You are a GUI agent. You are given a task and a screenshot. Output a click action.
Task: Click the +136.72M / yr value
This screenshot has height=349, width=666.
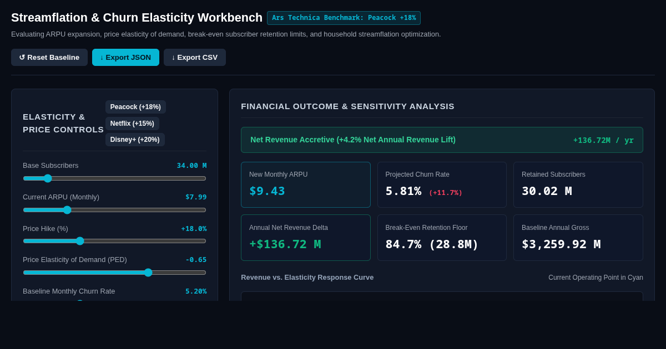pyautogui.click(x=603, y=140)
